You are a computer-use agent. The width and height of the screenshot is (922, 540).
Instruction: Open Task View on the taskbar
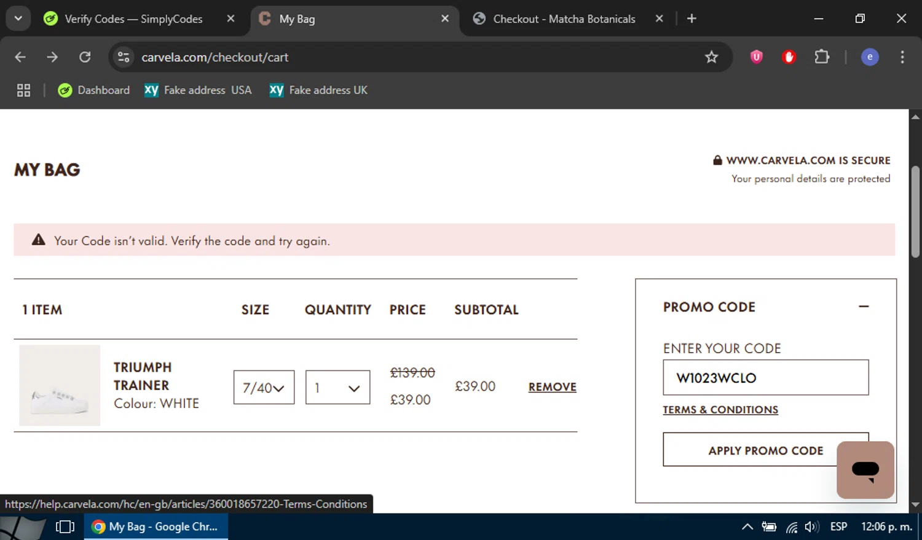point(65,527)
